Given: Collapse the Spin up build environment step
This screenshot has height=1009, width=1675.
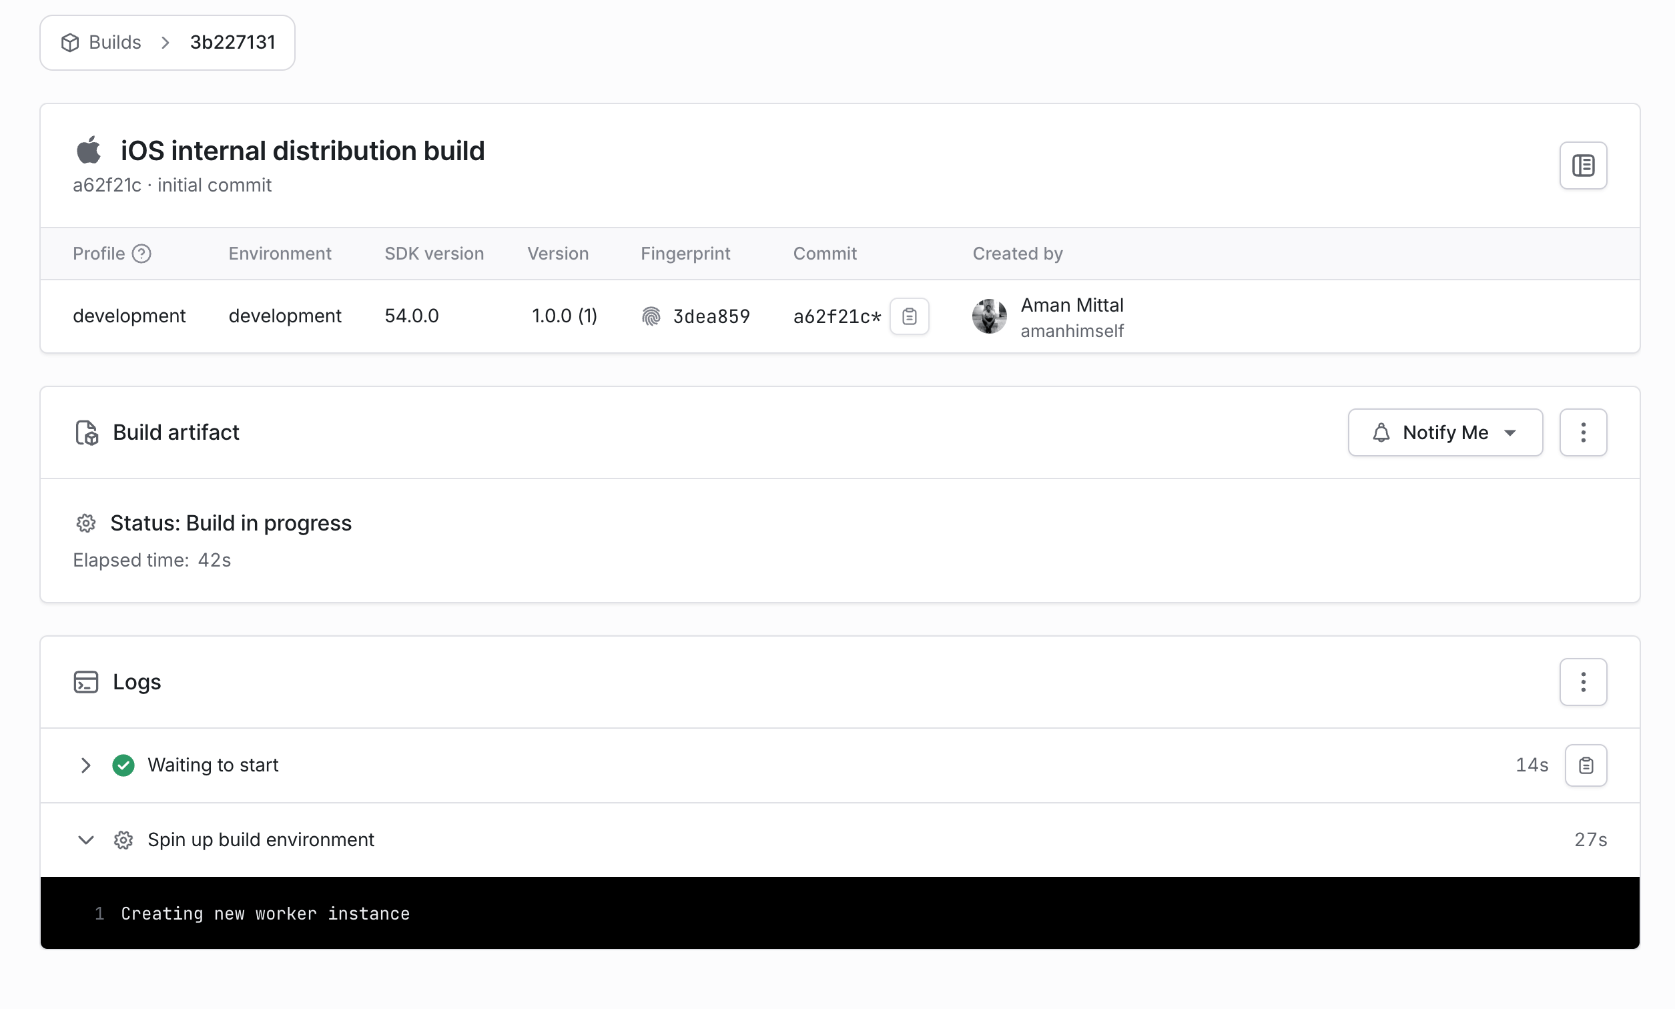Looking at the screenshot, I should 85,840.
